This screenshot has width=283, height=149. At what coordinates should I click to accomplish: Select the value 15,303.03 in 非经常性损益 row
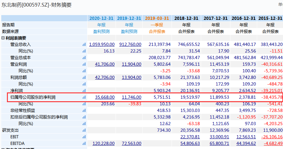tap(190, 110)
